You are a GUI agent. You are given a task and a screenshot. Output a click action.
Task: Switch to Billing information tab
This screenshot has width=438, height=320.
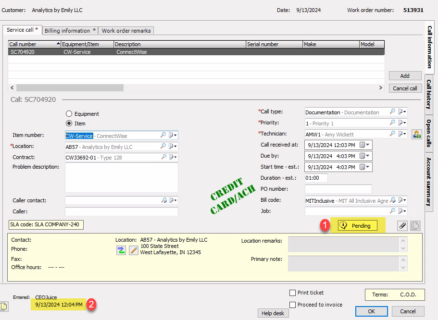click(x=70, y=31)
